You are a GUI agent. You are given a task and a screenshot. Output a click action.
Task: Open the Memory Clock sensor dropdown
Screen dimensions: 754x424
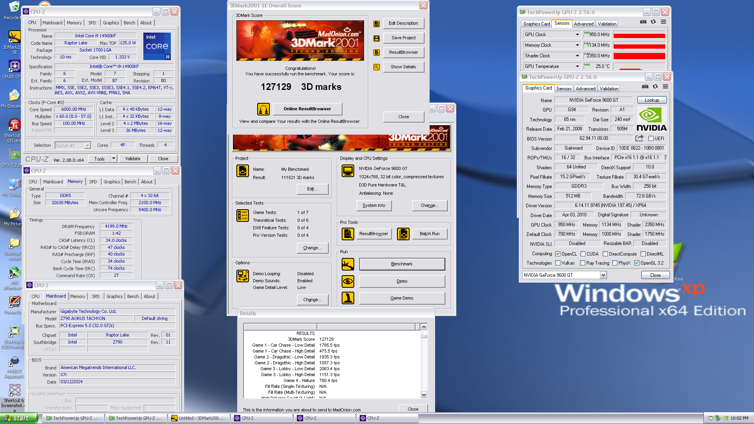(577, 45)
